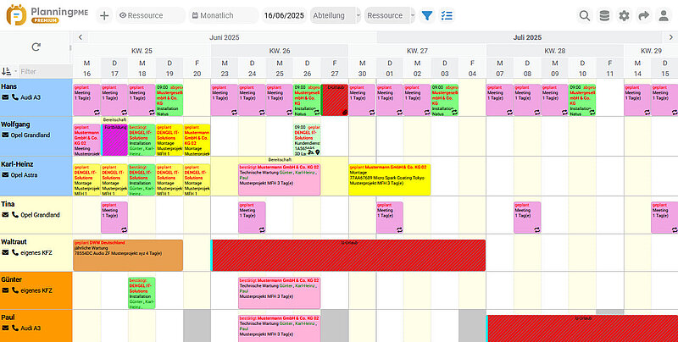Screen dimensions: 678x342
Task: Expand sort options arrow beside Filter
Action: (x=16, y=71)
